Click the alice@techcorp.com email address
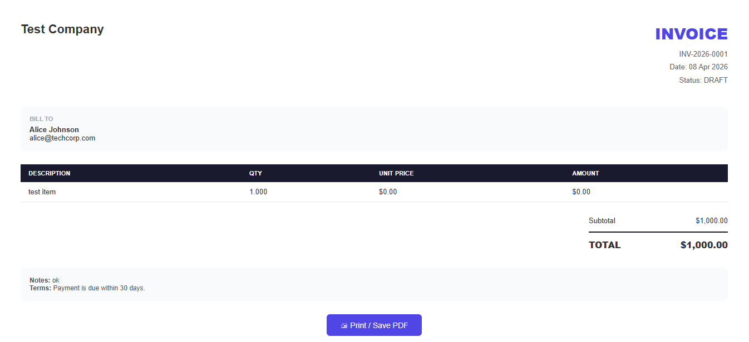749x342 pixels. (x=62, y=138)
